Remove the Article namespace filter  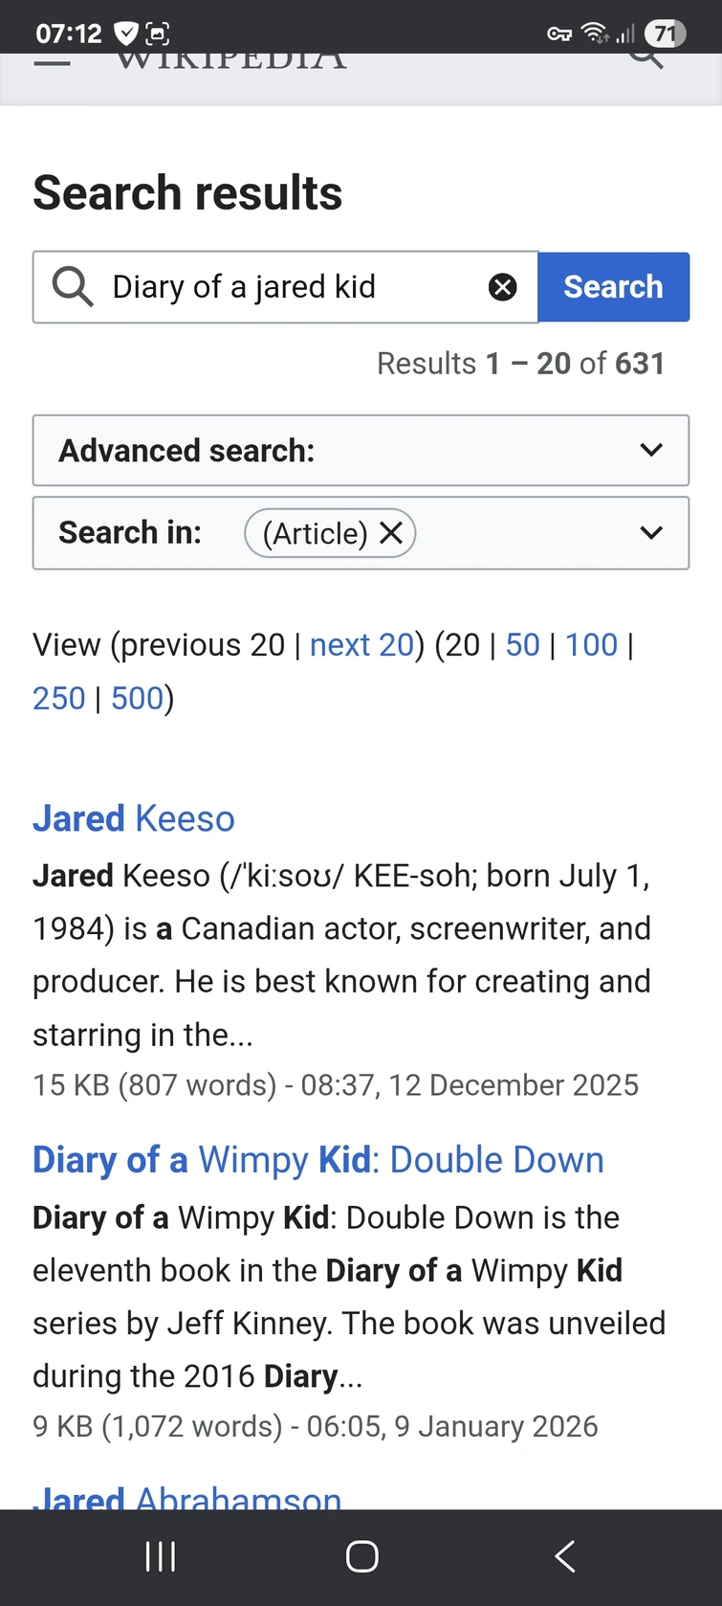[x=391, y=533]
